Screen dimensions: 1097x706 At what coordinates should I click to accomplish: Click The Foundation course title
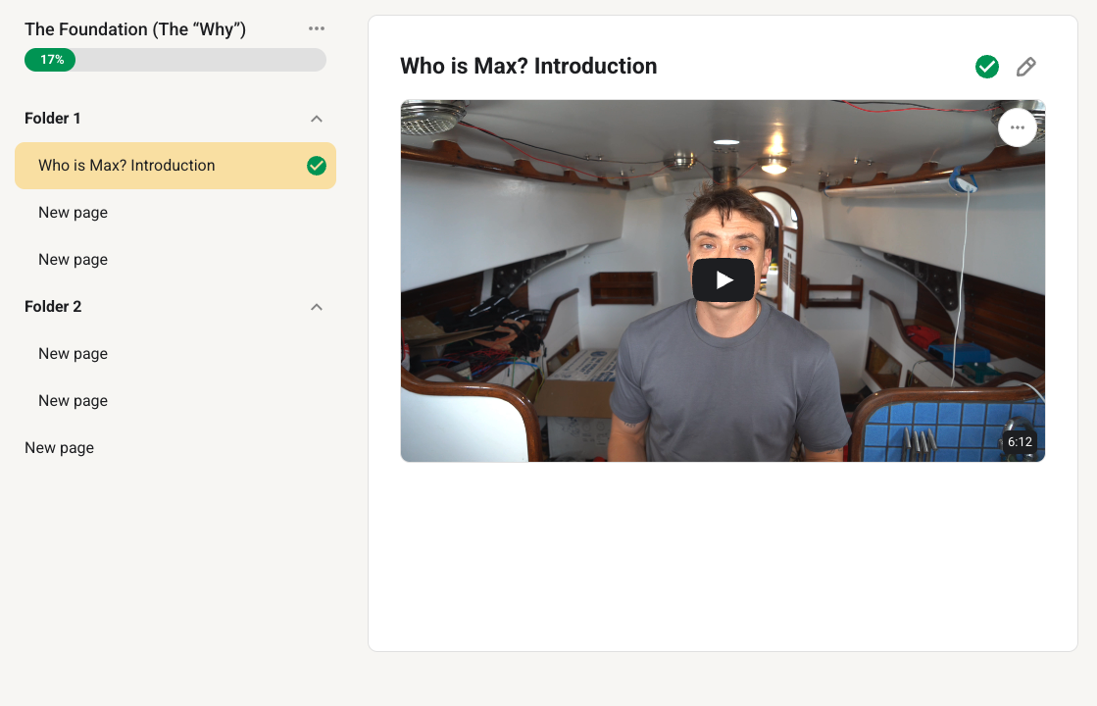[135, 29]
